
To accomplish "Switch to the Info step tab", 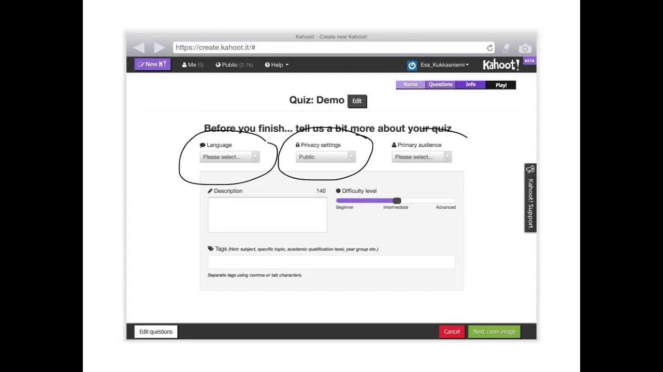I will click(471, 85).
